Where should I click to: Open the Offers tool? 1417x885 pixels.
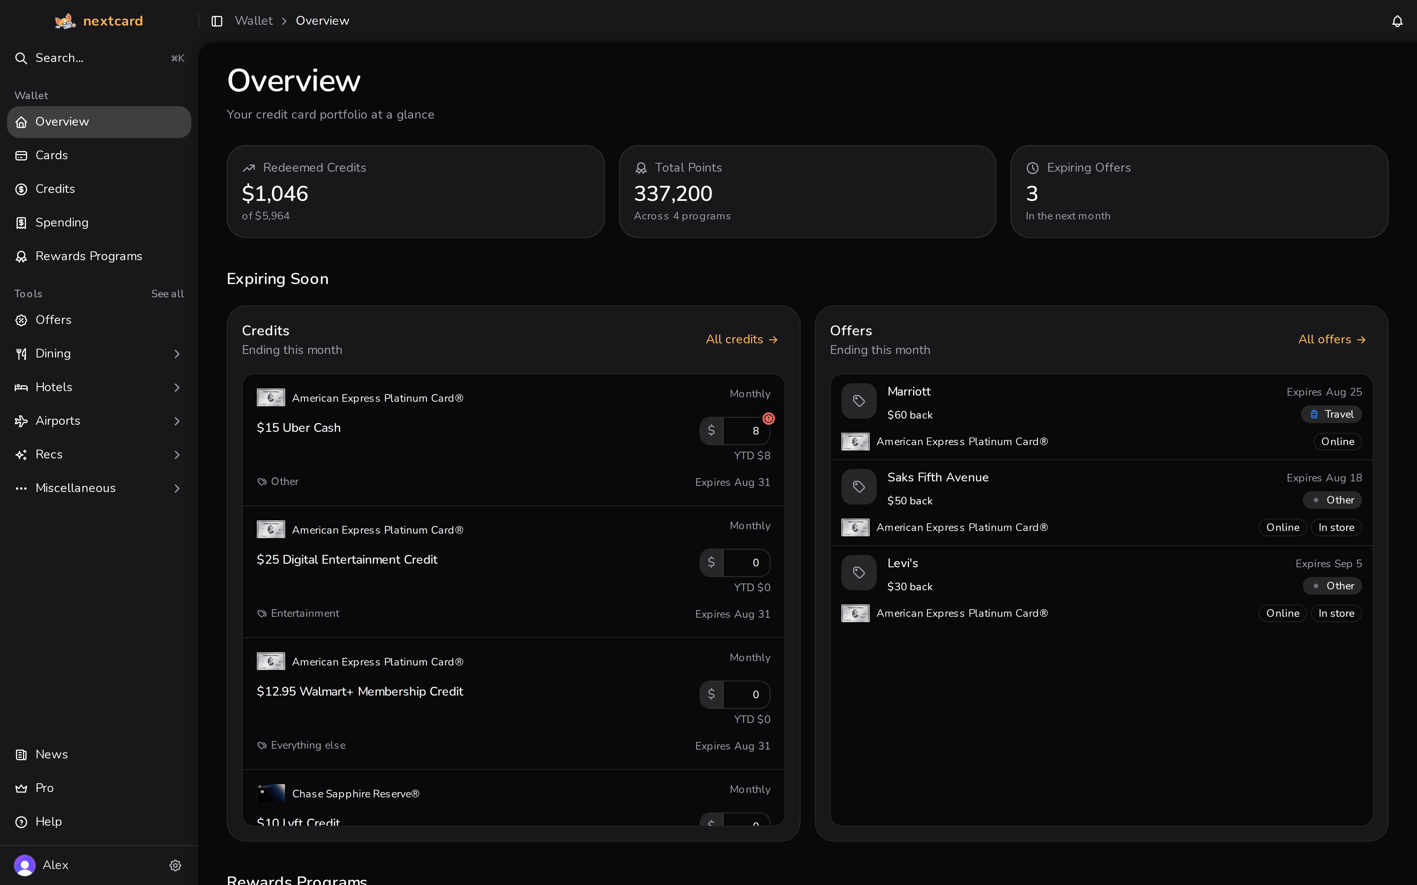tap(99, 320)
